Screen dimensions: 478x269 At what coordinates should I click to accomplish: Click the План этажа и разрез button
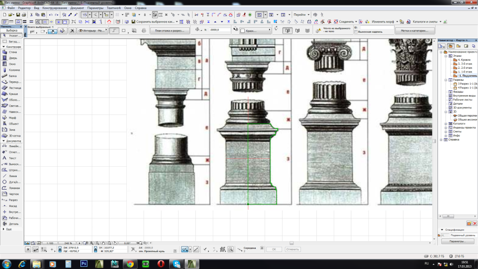170,31
